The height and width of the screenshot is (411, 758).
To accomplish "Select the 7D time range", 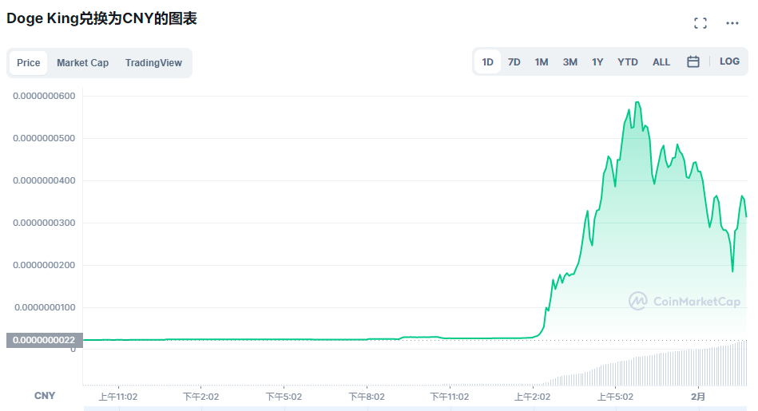I will point(514,61).
